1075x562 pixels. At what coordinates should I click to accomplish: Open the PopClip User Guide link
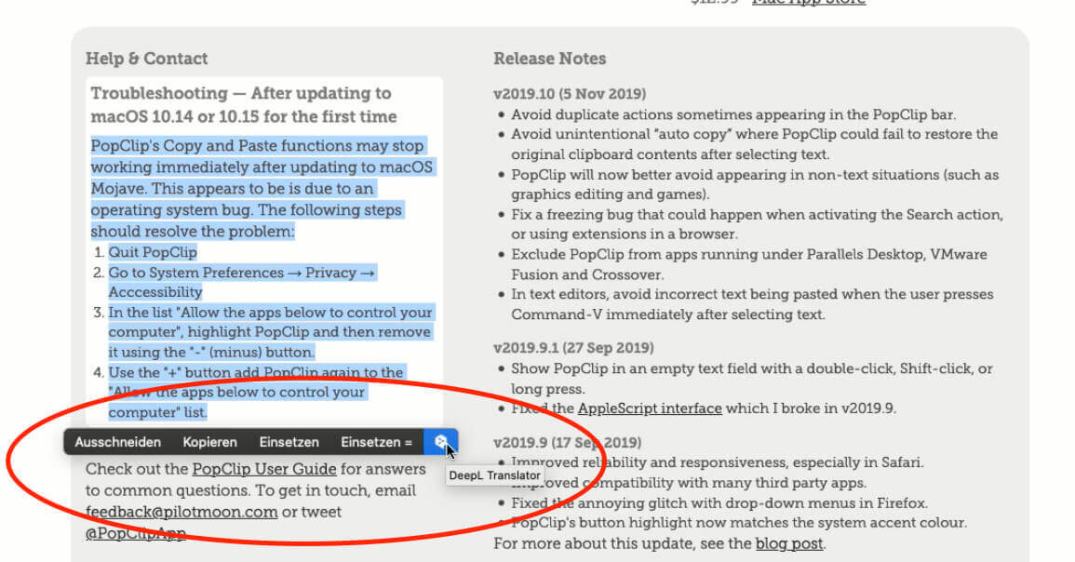click(x=264, y=469)
